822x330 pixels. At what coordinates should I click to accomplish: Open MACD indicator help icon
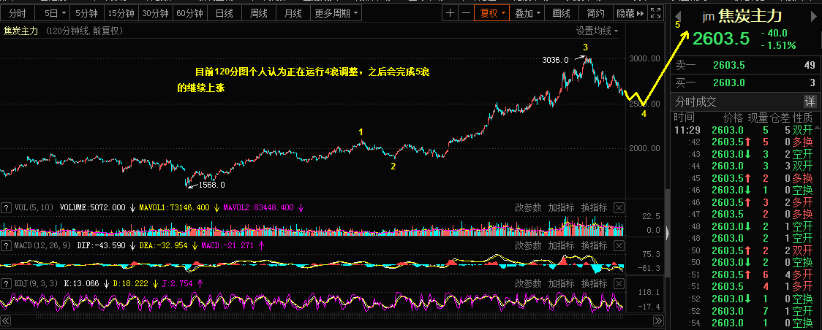[7, 245]
